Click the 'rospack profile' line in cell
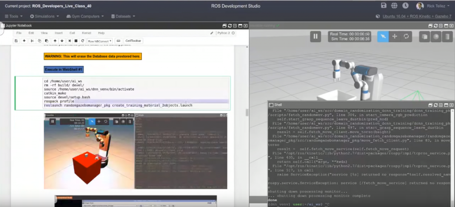This screenshot has width=455, height=207. tap(59, 102)
